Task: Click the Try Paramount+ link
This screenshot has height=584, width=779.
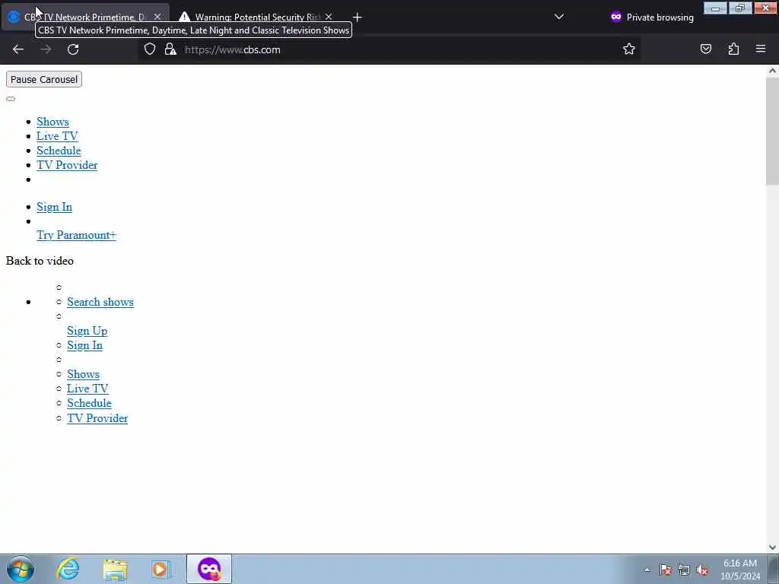Action: coord(76,235)
